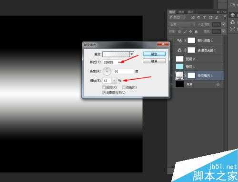Open the layer filter type dropdown
The height and width of the screenshot is (182, 238).
(177, 17)
